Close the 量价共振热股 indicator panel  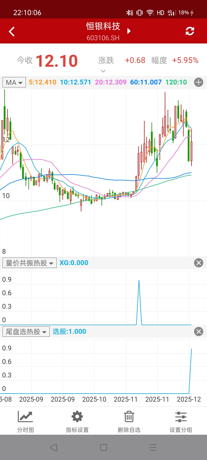[199, 263]
